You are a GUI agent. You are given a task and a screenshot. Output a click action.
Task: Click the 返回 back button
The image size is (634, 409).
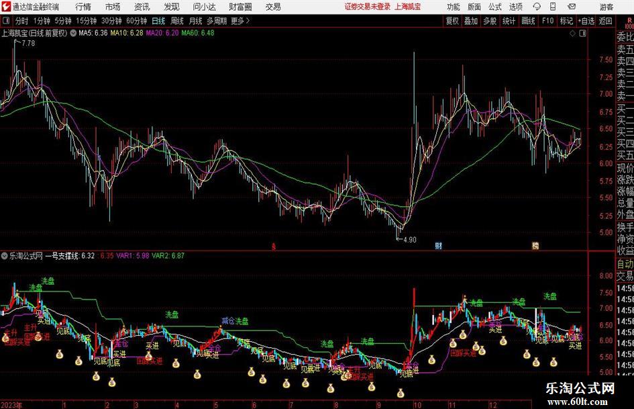pyautogui.click(x=605, y=21)
